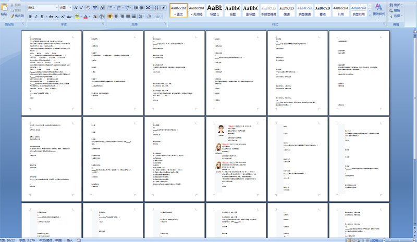Open the Font (字体) dialog launcher

click(x=103, y=24)
